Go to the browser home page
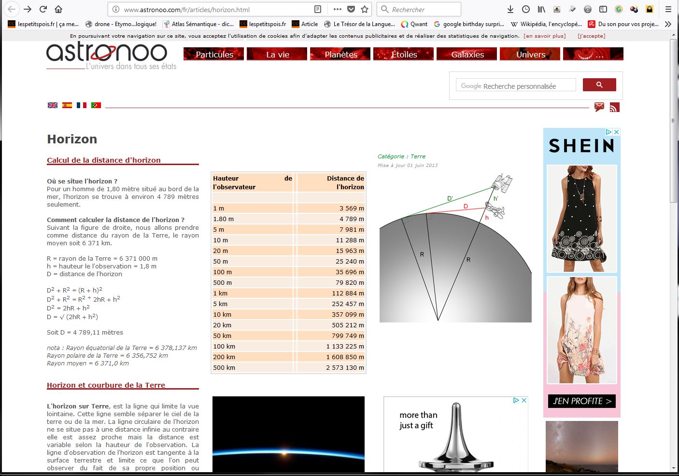Screen dimensions: 679x476 pyautogui.click(x=58, y=9)
